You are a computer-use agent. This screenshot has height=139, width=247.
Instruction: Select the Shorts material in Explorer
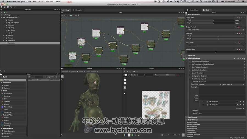click(13, 30)
